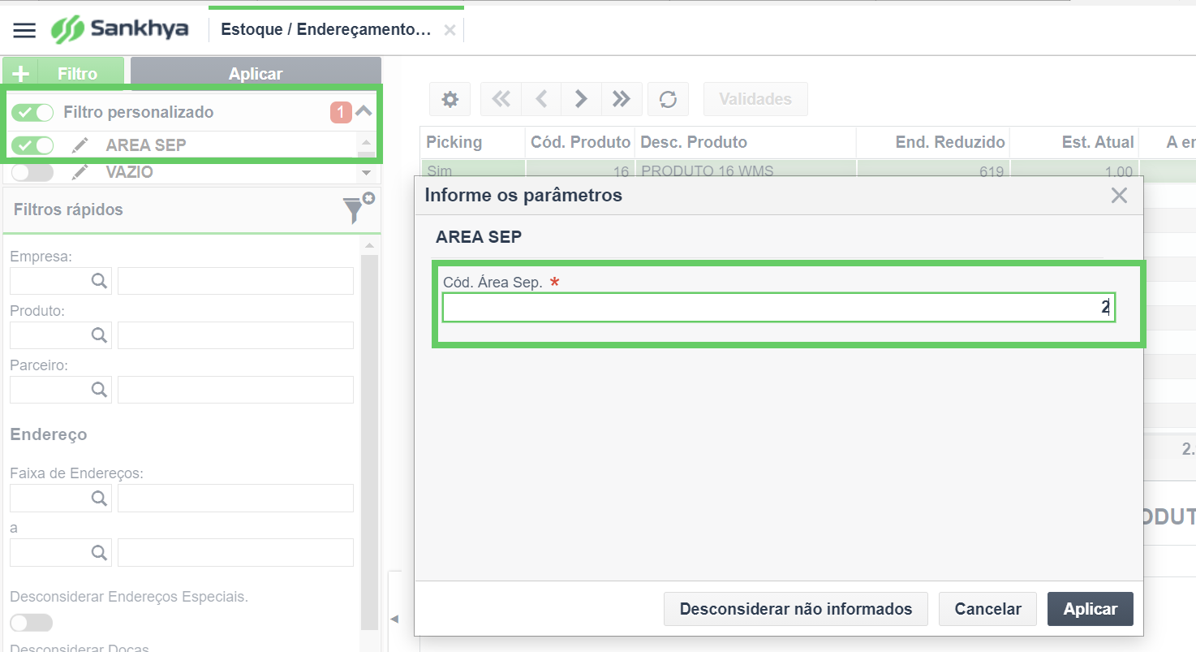
Task: Click the red filter count badge
Action: [x=341, y=112]
